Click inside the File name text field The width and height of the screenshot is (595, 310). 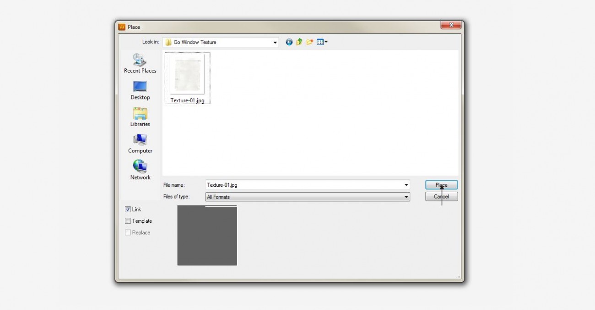[302, 185]
